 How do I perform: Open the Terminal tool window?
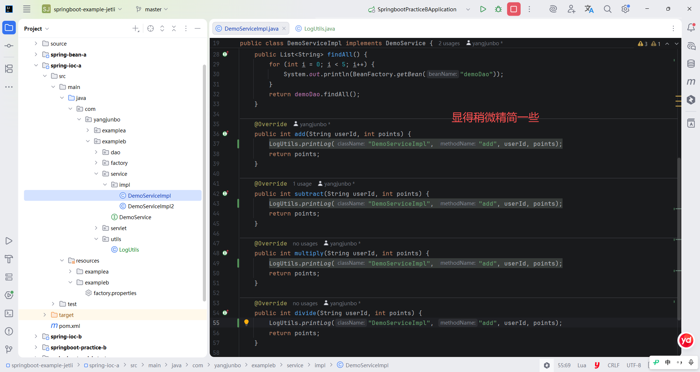(x=9, y=313)
